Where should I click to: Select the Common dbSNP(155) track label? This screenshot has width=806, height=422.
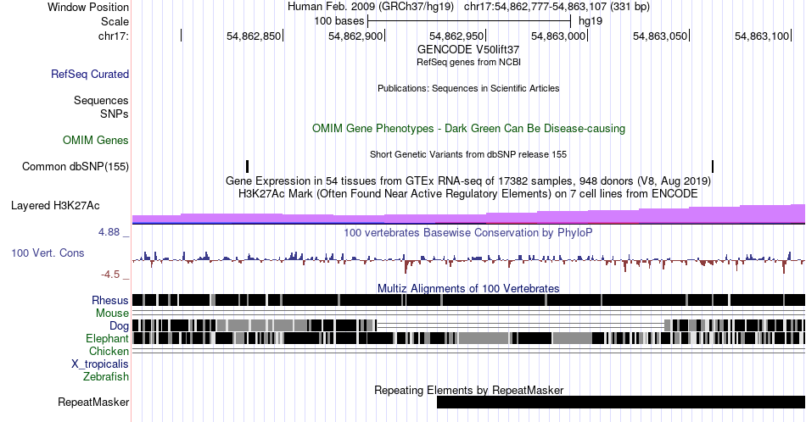(x=76, y=166)
